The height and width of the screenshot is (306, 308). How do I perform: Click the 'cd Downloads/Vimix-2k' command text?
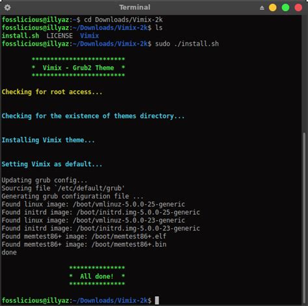(123, 20)
